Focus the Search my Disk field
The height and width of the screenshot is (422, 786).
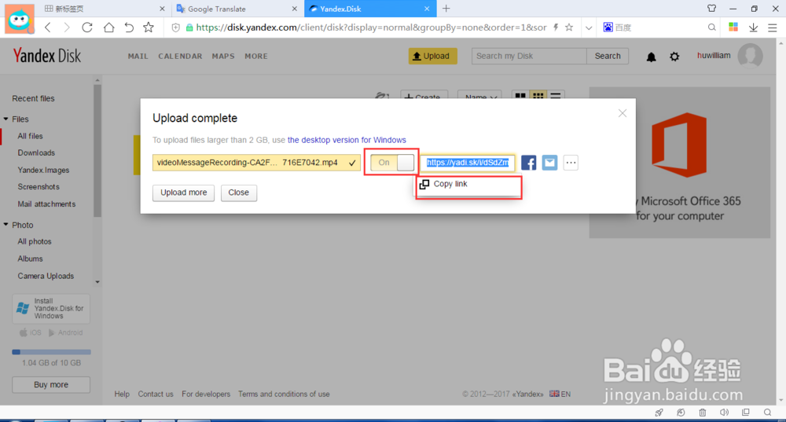[x=529, y=56]
